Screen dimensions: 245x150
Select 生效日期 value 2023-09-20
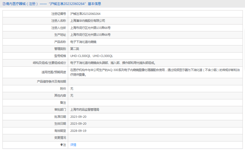click(x=78, y=124)
